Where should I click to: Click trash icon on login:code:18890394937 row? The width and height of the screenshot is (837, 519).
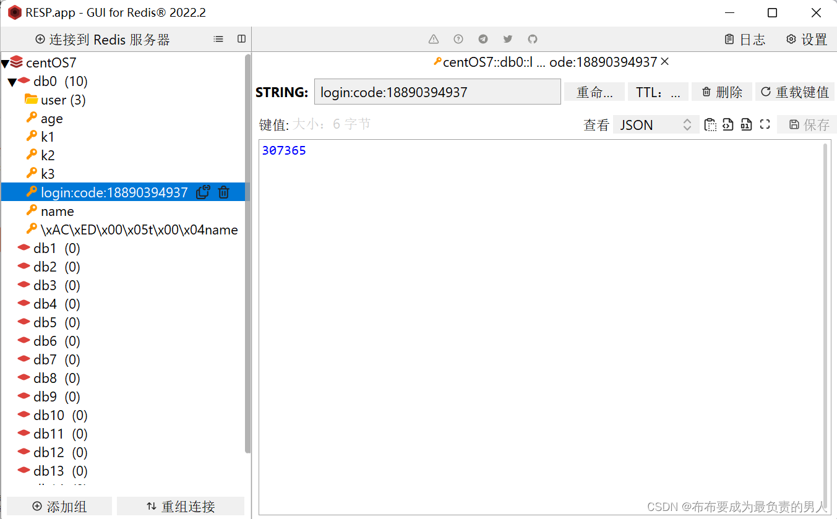[x=224, y=192]
